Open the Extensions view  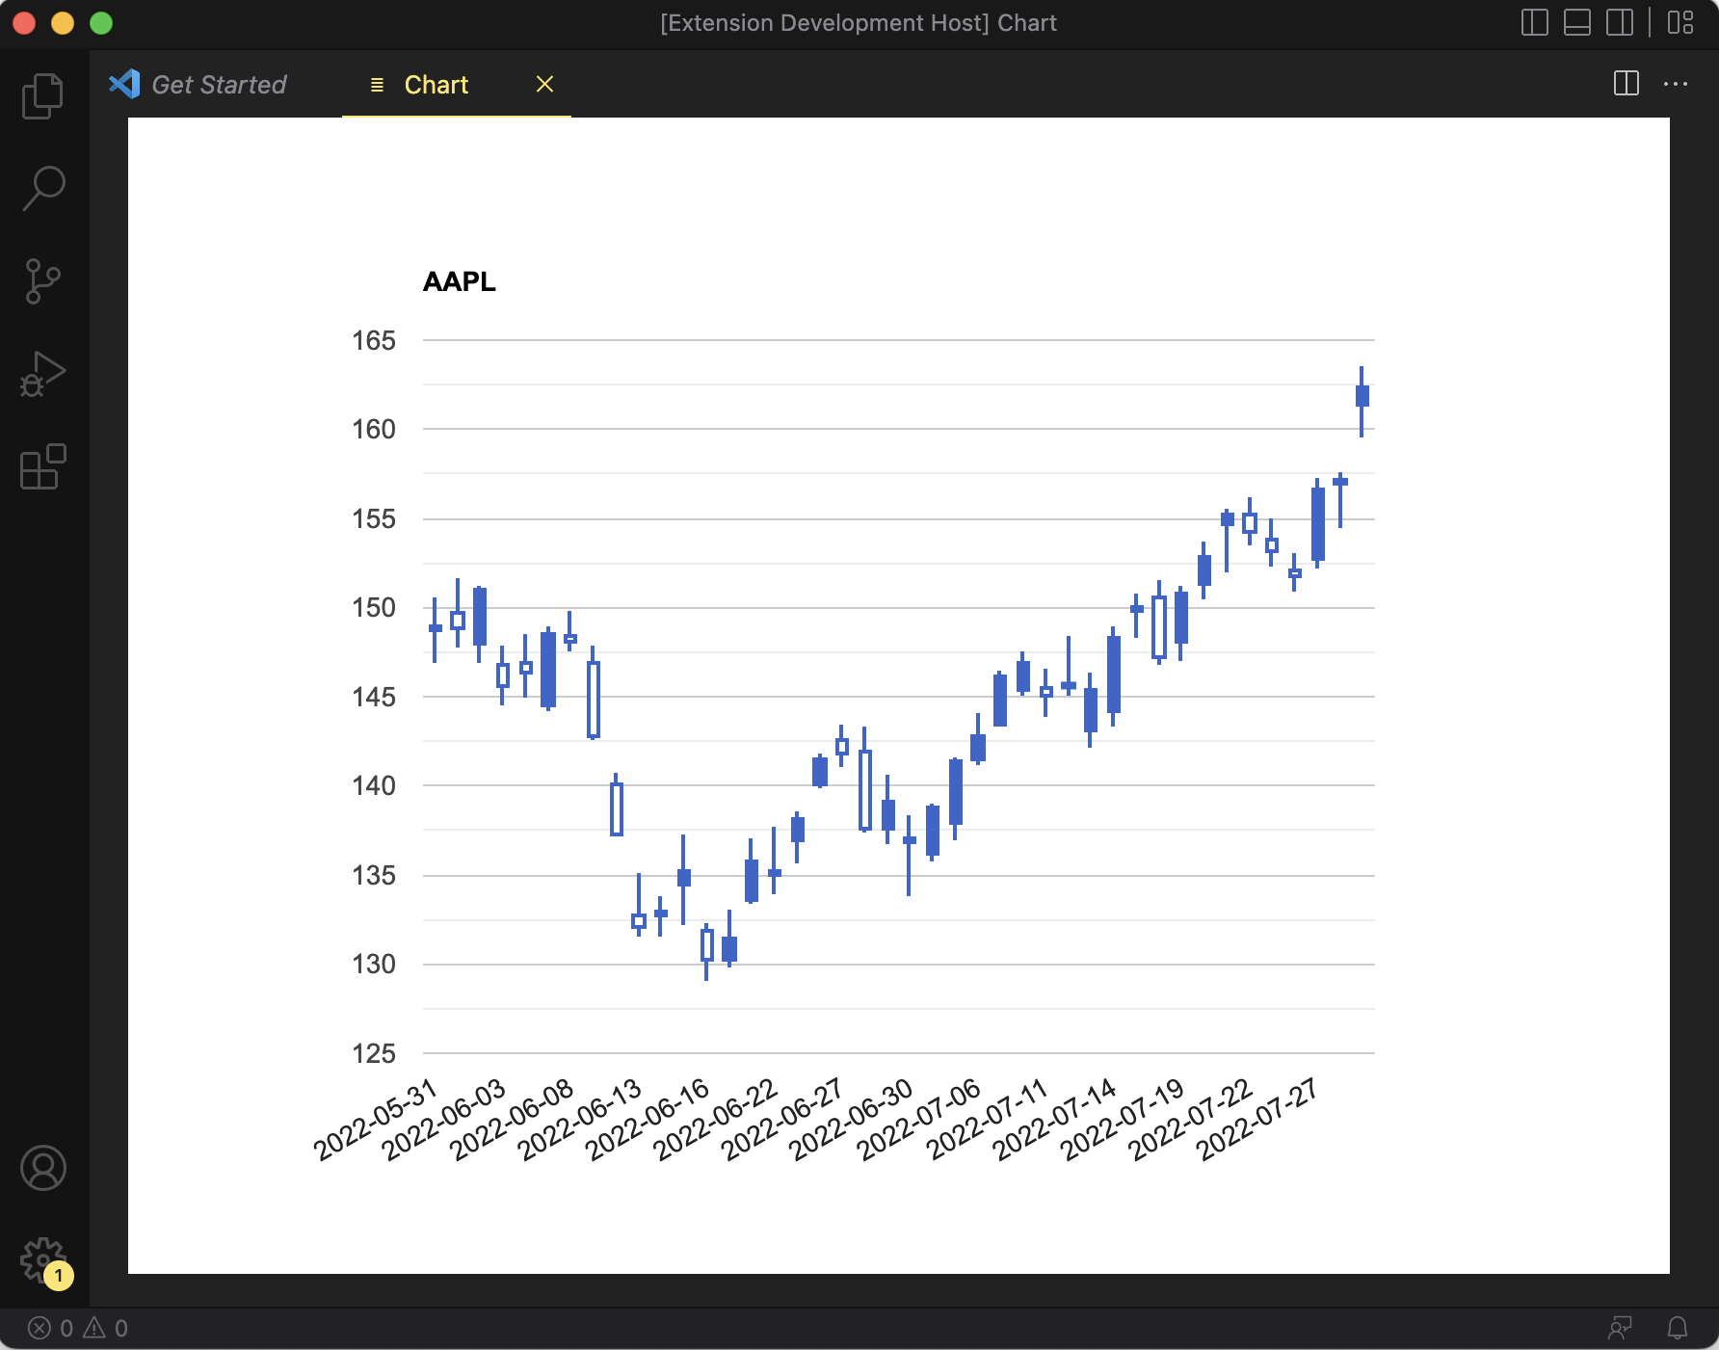point(43,466)
